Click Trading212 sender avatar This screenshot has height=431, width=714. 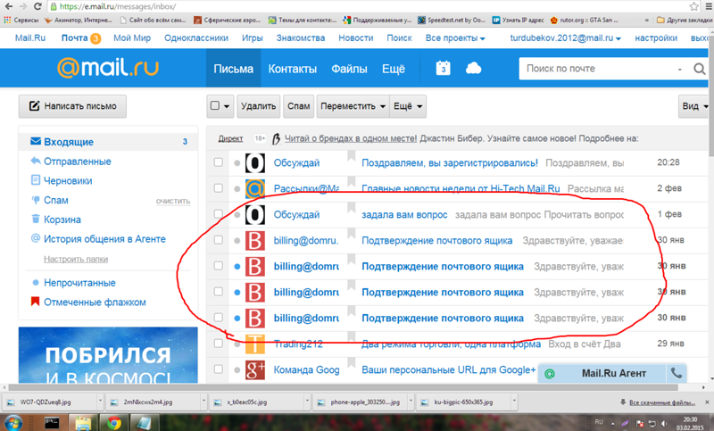coord(255,344)
